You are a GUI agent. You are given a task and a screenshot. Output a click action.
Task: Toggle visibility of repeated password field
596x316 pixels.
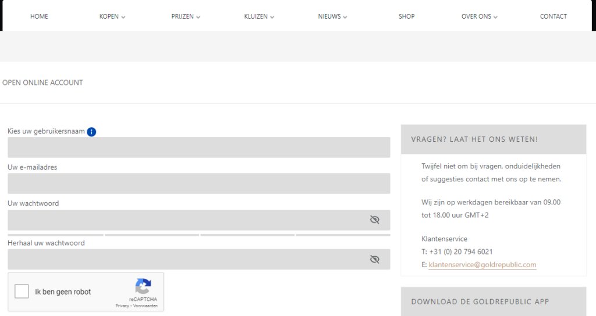point(374,259)
